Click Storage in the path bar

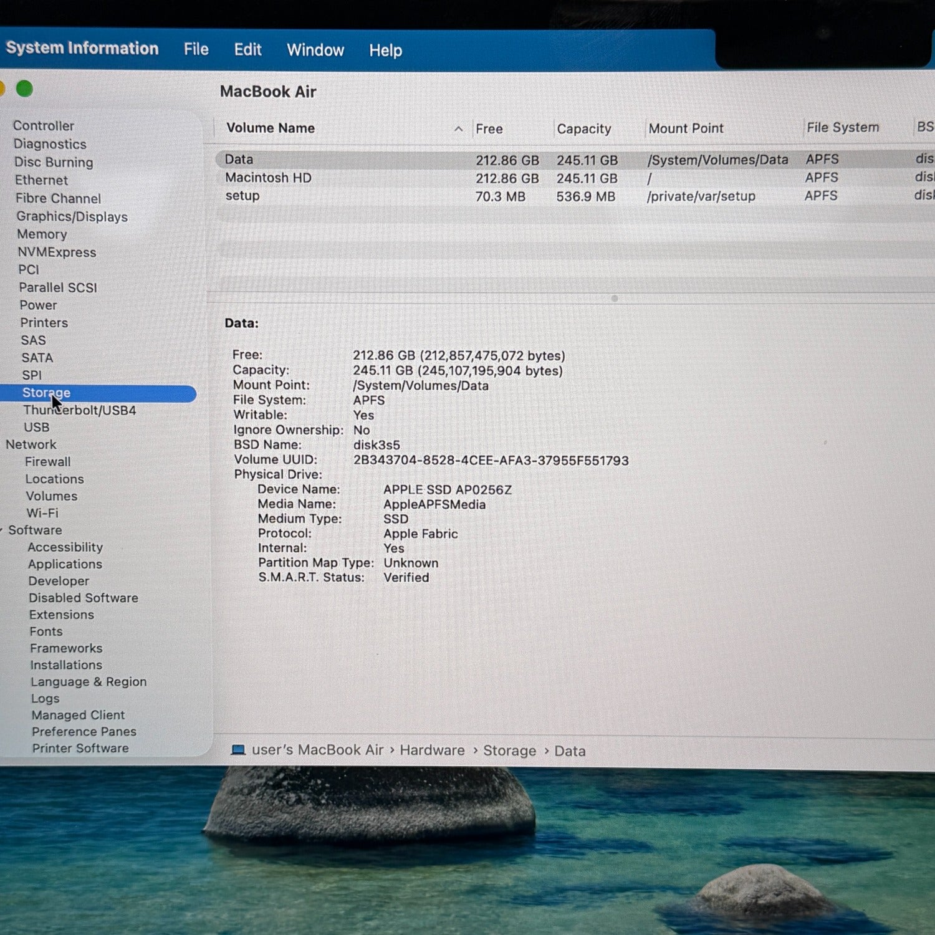click(509, 750)
